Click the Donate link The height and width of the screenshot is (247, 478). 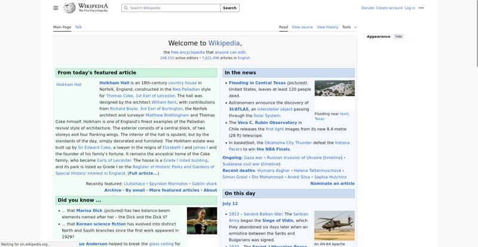point(367,8)
